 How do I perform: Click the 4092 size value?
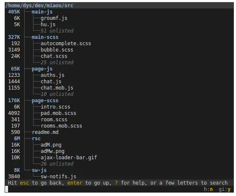(x=14, y=113)
